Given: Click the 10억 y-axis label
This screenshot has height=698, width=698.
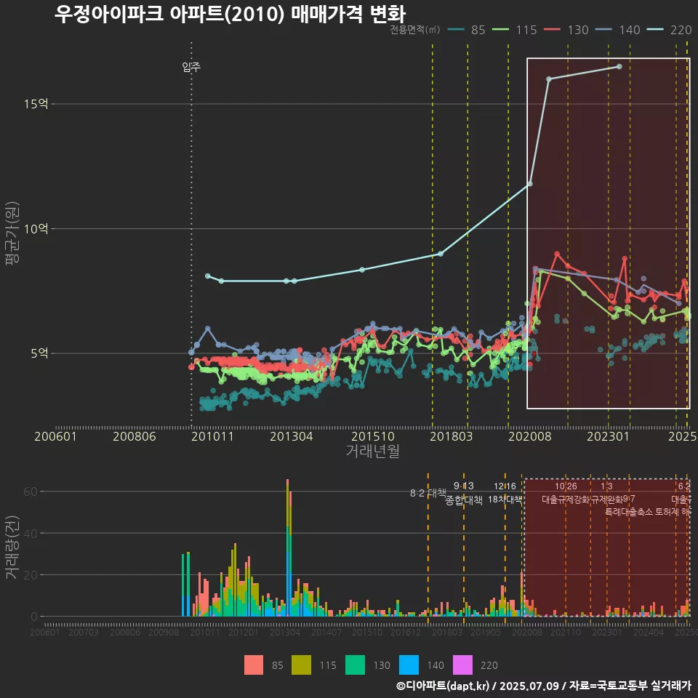Looking at the screenshot, I should coord(36,229).
